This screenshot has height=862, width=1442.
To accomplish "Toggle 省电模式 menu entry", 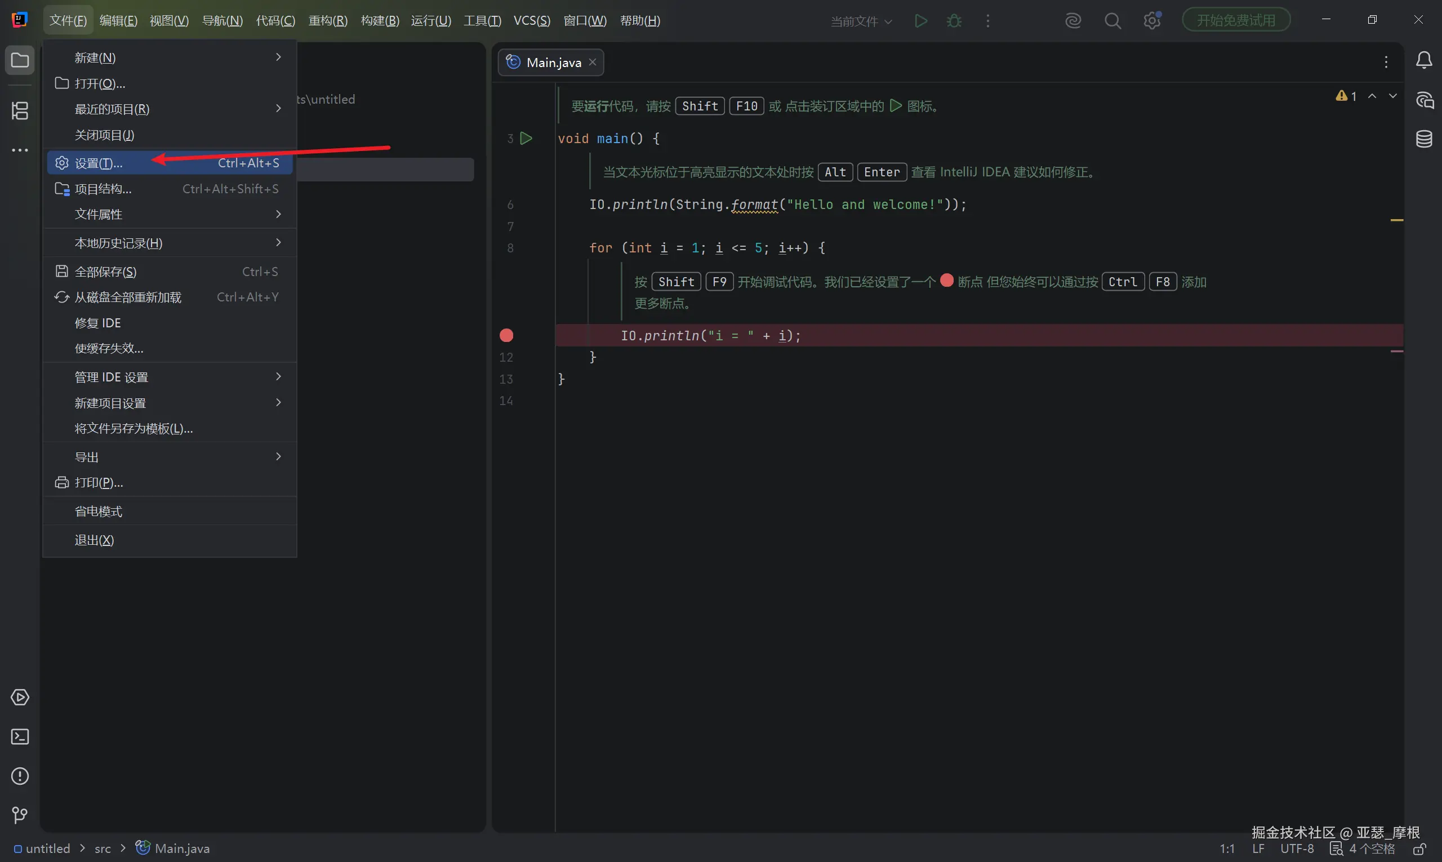I will pyautogui.click(x=170, y=511).
